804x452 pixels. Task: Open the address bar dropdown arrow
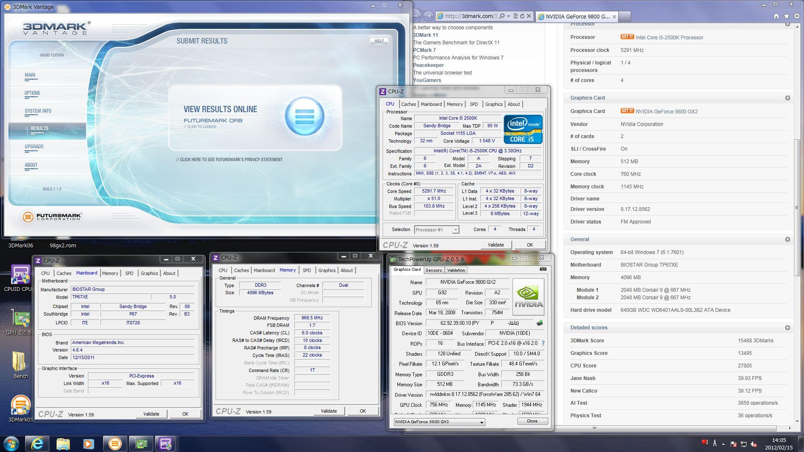(x=508, y=16)
